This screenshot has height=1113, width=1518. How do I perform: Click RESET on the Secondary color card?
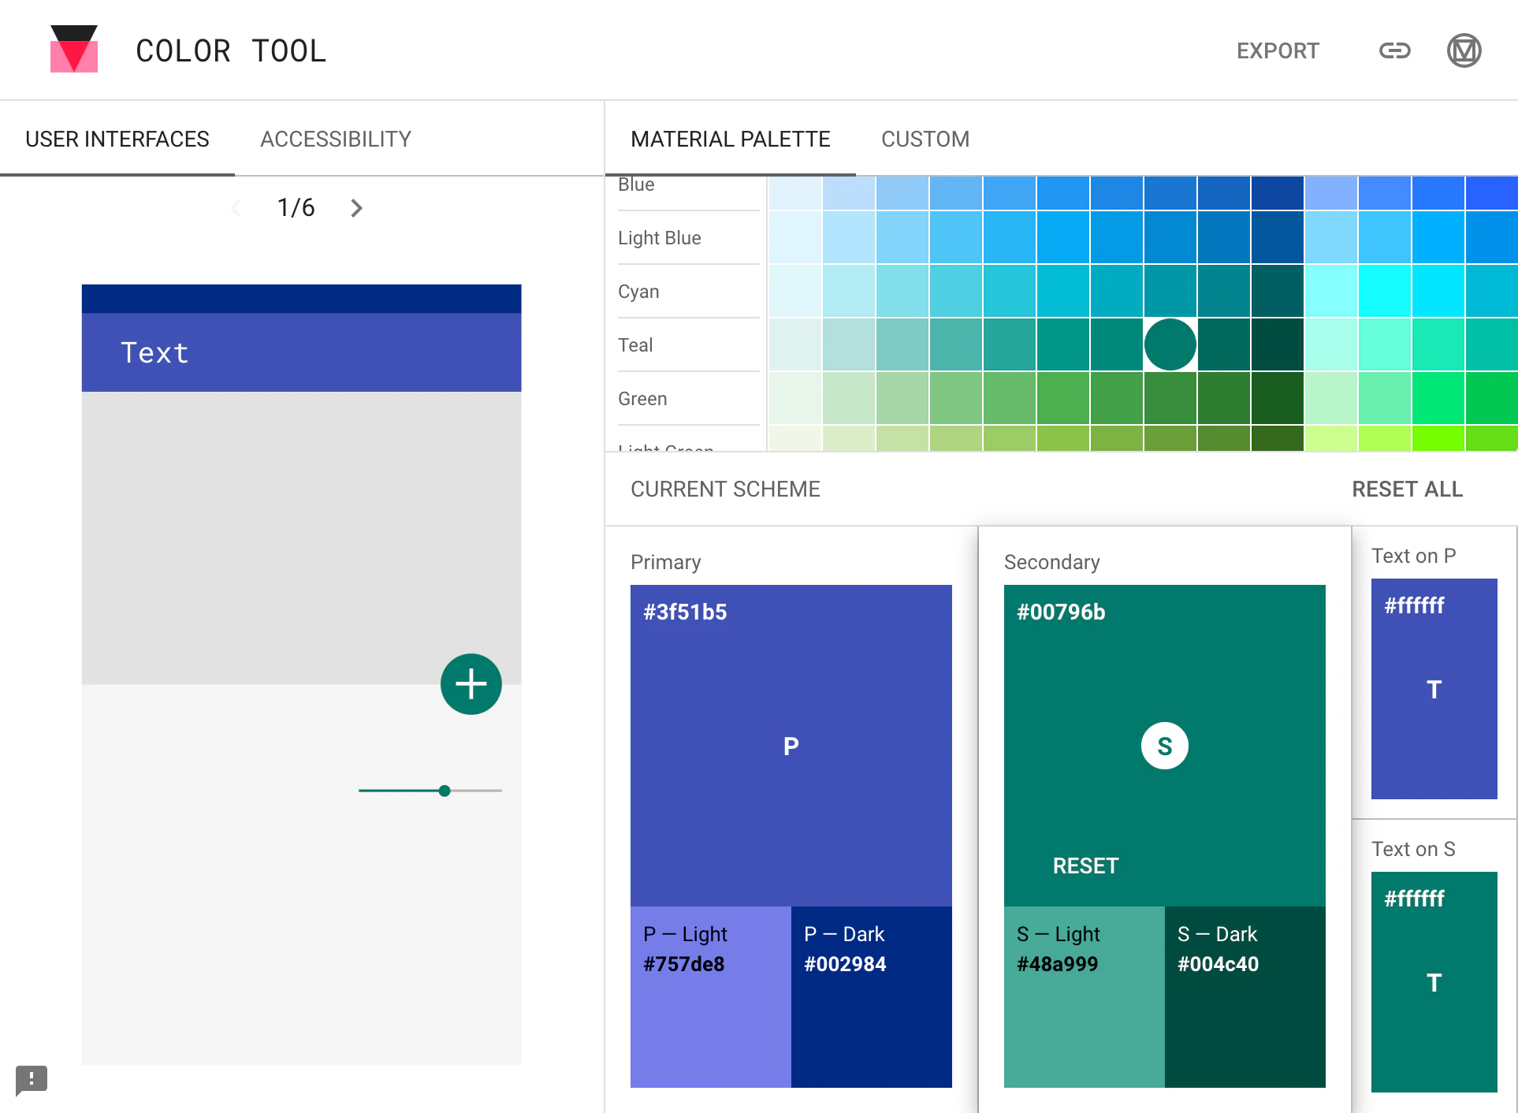[1085, 865]
